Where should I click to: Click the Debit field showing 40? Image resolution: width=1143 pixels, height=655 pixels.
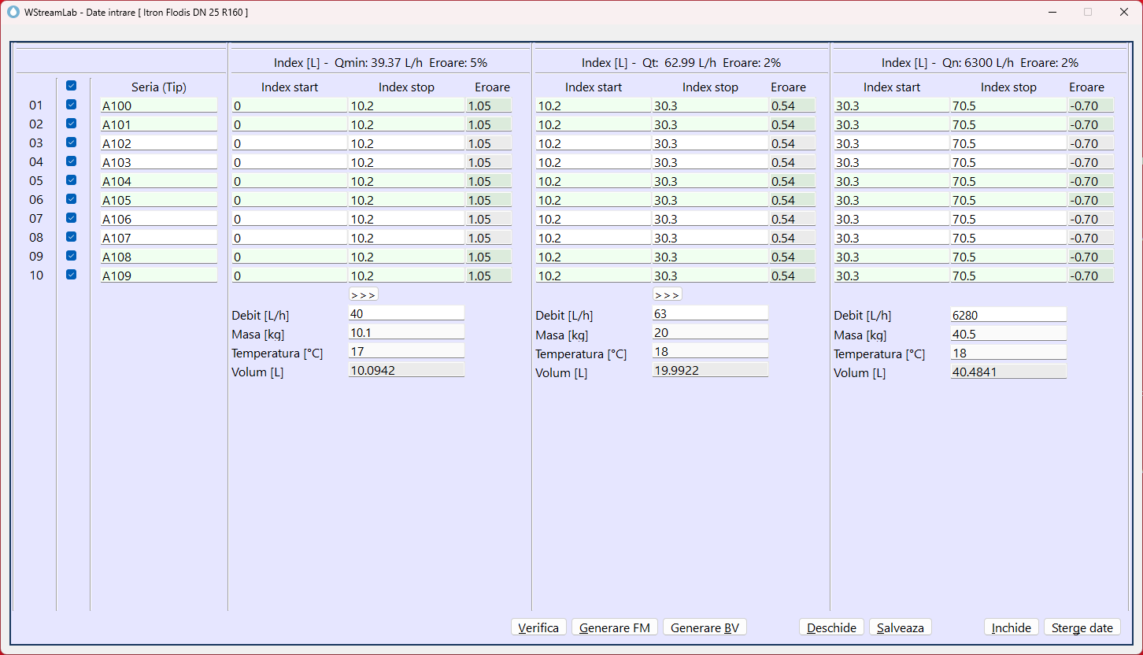[x=406, y=313]
